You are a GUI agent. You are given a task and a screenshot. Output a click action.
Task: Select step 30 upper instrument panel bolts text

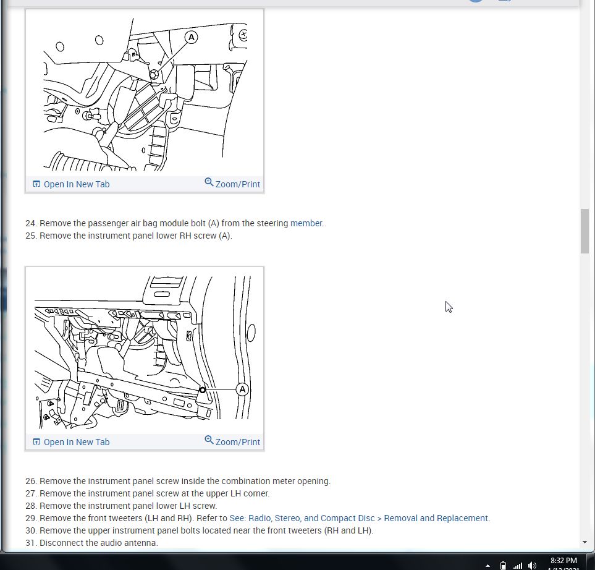coord(199,530)
